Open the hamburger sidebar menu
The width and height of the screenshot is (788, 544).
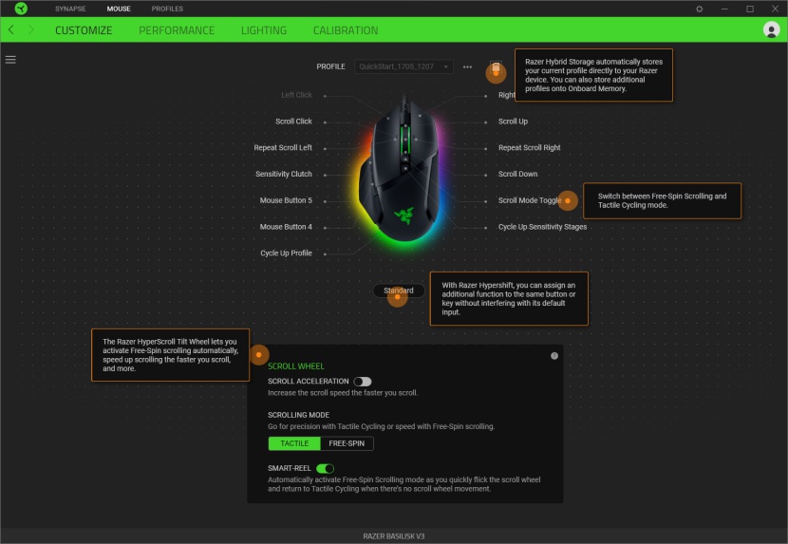click(10, 60)
